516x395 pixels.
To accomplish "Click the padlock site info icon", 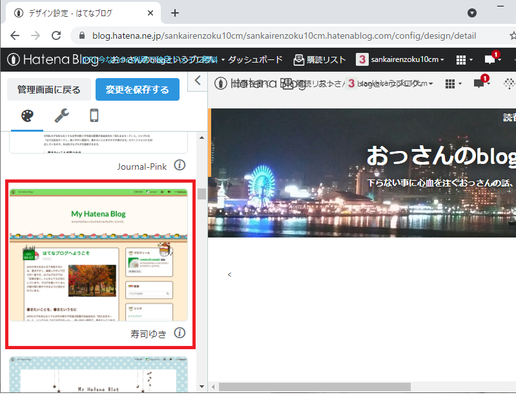I will click(x=82, y=35).
